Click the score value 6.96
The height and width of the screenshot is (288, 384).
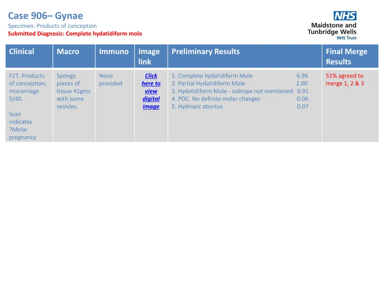click(x=302, y=76)
